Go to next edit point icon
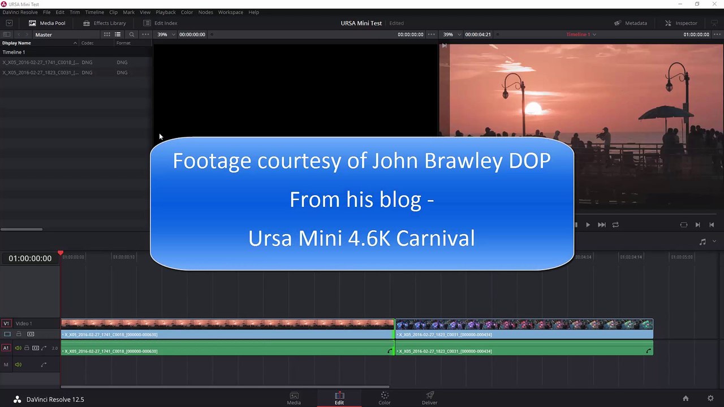This screenshot has height=407, width=724. pyautogui.click(x=697, y=224)
